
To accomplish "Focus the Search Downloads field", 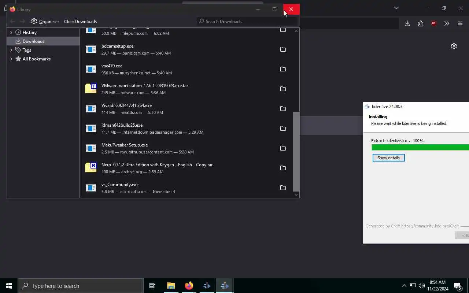I will pos(247,21).
